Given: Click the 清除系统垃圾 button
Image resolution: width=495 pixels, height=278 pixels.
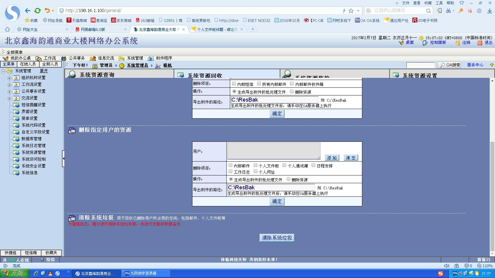Looking at the screenshot, I should pyautogui.click(x=277, y=238).
